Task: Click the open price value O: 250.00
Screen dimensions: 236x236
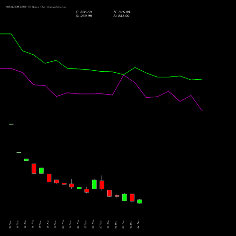Action: click(x=84, y=16)
